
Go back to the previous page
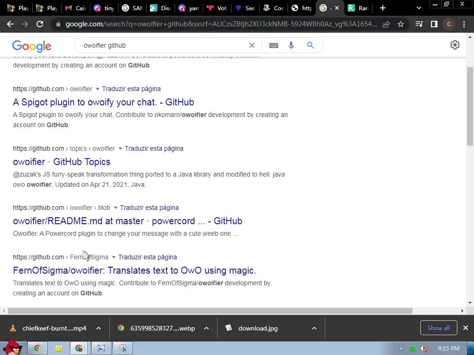click(x=10, y=24)
